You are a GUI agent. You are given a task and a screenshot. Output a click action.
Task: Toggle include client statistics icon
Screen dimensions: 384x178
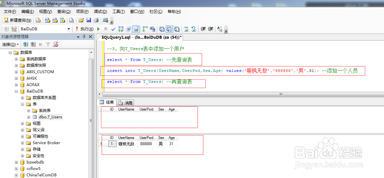tap(153, 29)
